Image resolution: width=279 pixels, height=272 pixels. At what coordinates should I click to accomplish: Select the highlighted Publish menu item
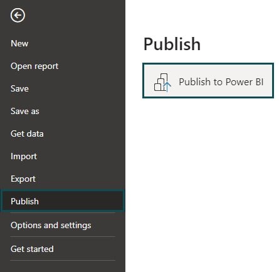(x=63, y=201)
